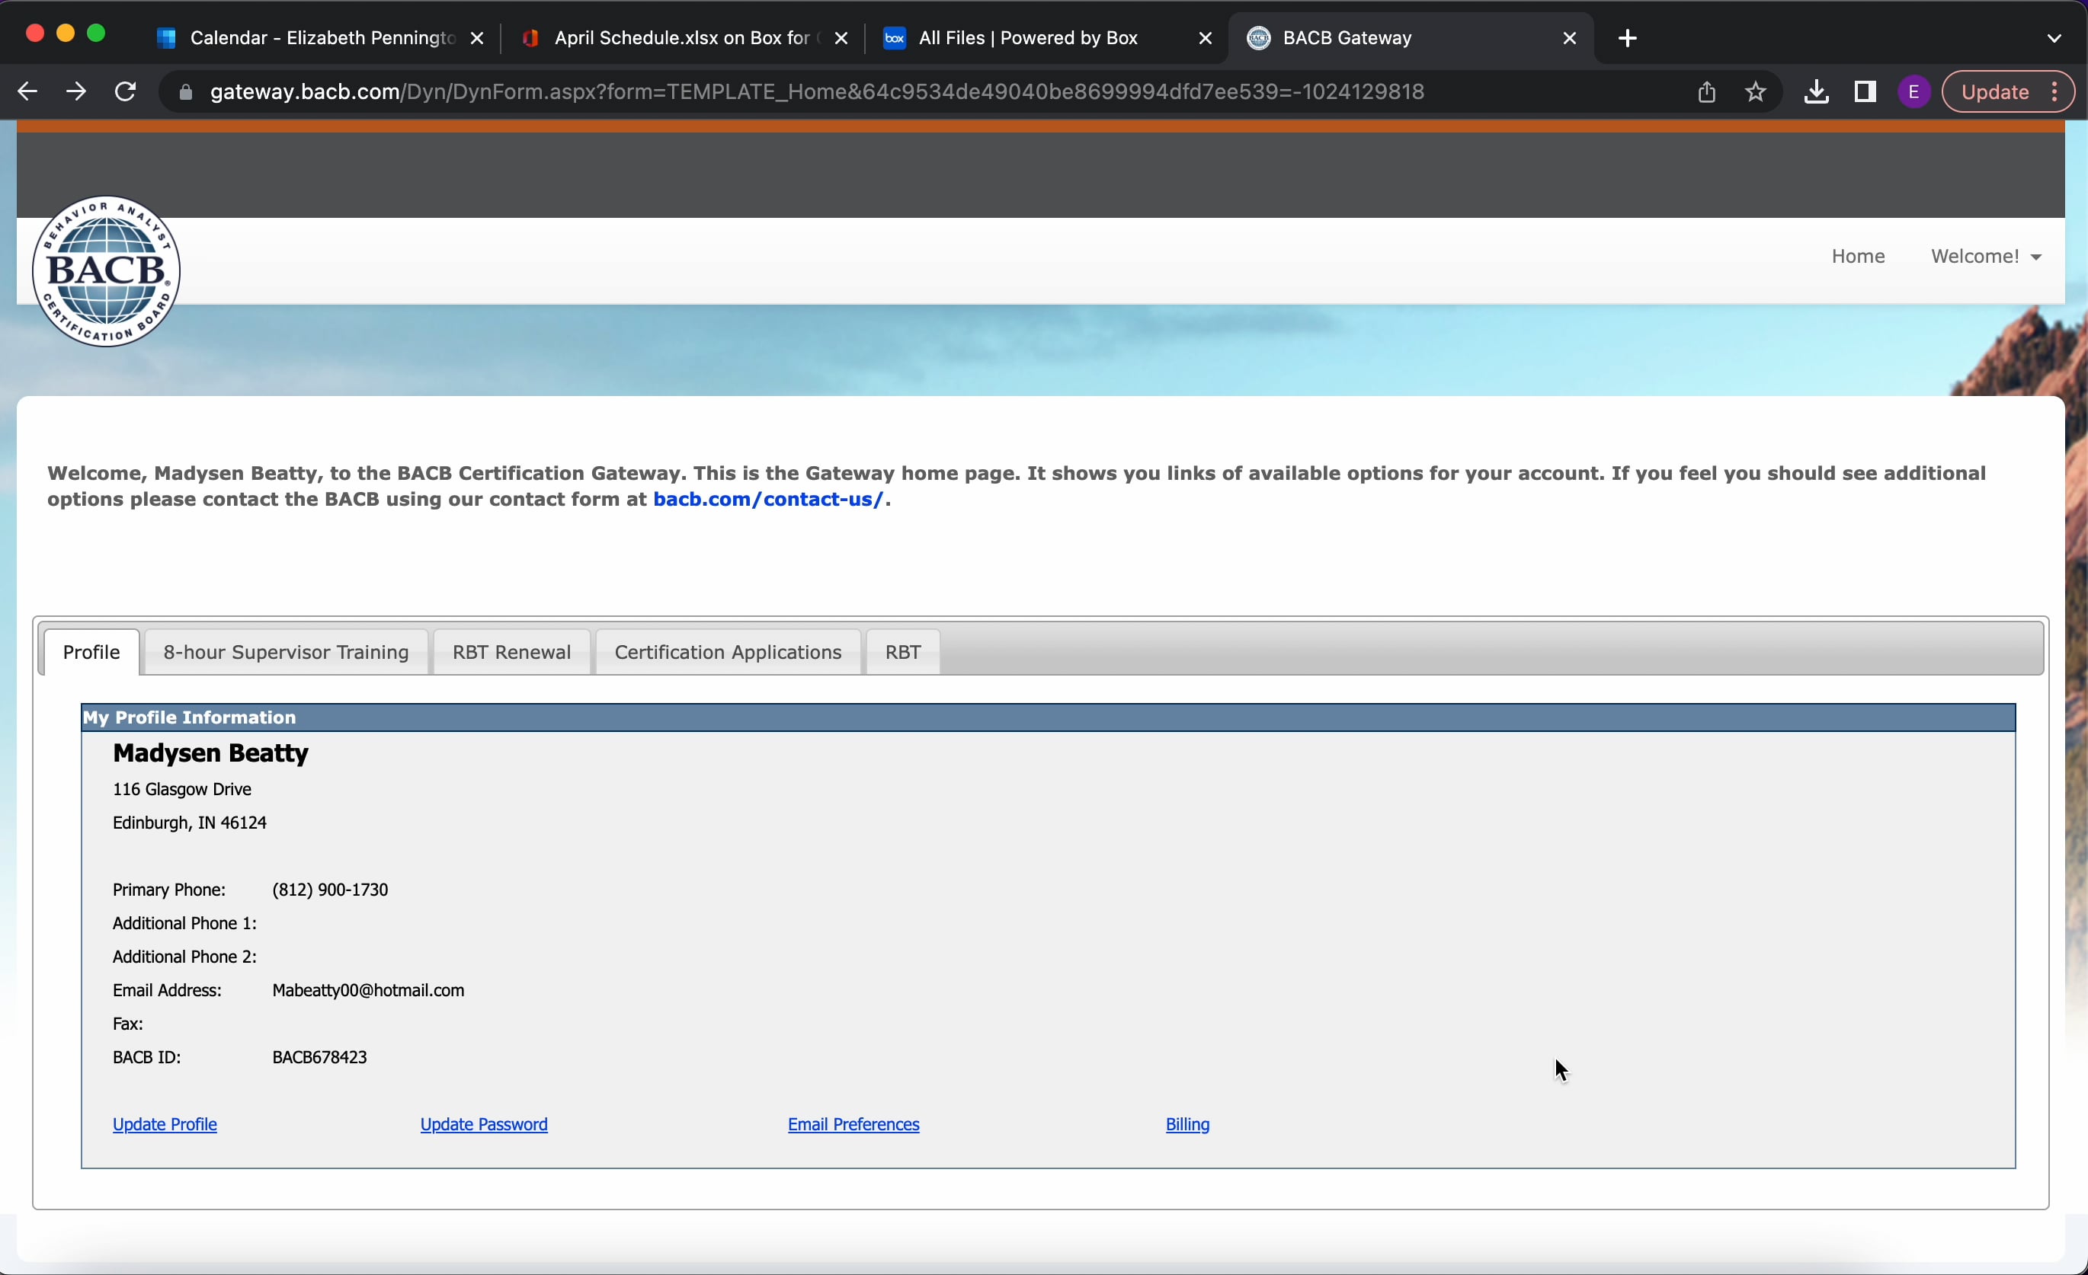The width and height of the screenshot is (2088, 1275).
Task: Click the Update Profile link
Action: pos(165,1124)
